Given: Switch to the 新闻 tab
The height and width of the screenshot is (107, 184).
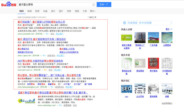Looking at the screenshot, I should (30, 11).
